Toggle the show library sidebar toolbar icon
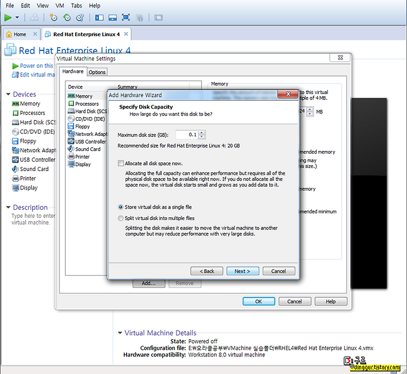The image size is (407, 374). 99,18
